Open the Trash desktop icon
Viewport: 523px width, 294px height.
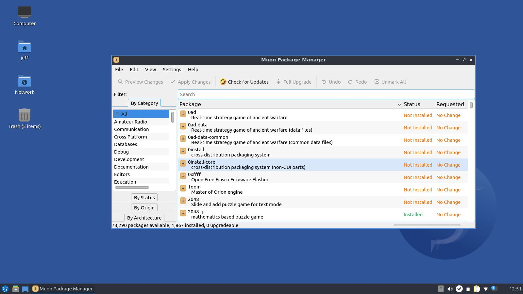[25, 115]
